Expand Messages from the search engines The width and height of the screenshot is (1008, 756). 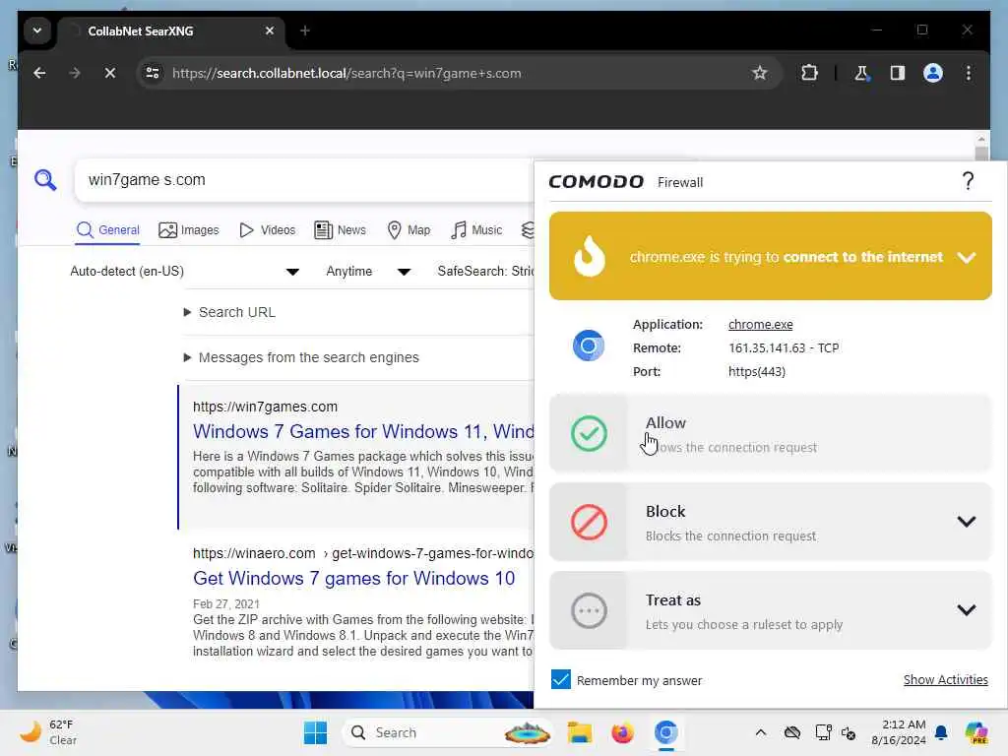[x=301, y=357]
